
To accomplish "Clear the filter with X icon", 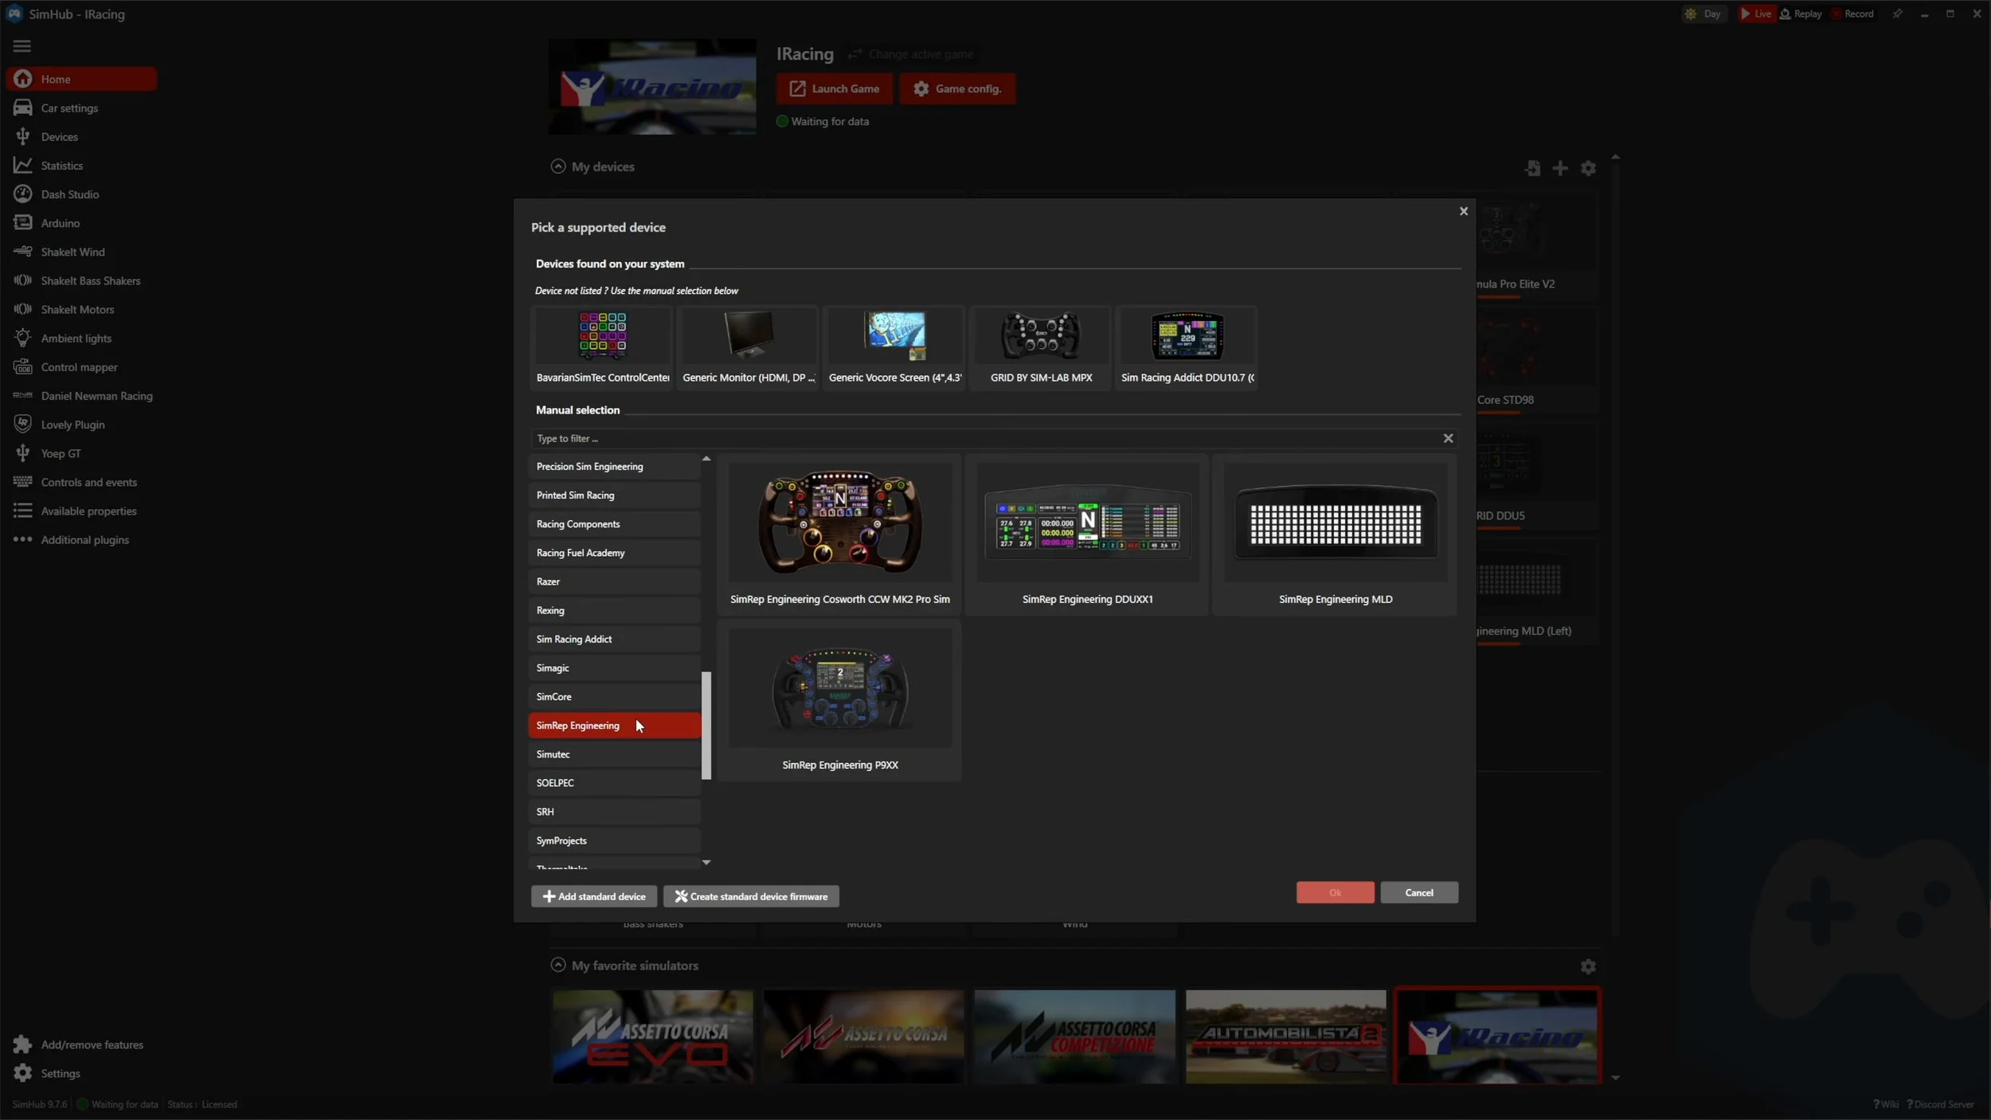I will pyautogui.click(x=1448, y=438).
